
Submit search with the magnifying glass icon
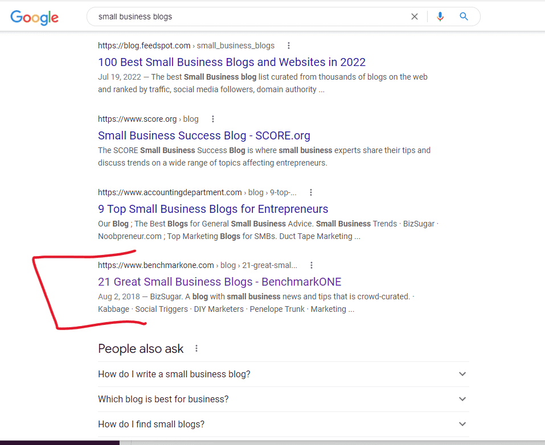click(464, 17)
